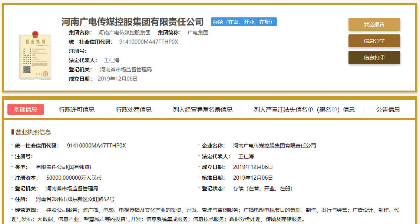Open the 营业执照 business license thumbnail
420x224 pixels.
35,55
